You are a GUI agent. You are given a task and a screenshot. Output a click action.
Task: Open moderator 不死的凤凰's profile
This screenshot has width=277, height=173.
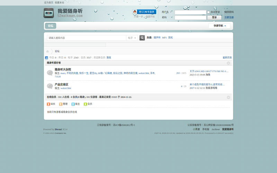tap(72, 73)
